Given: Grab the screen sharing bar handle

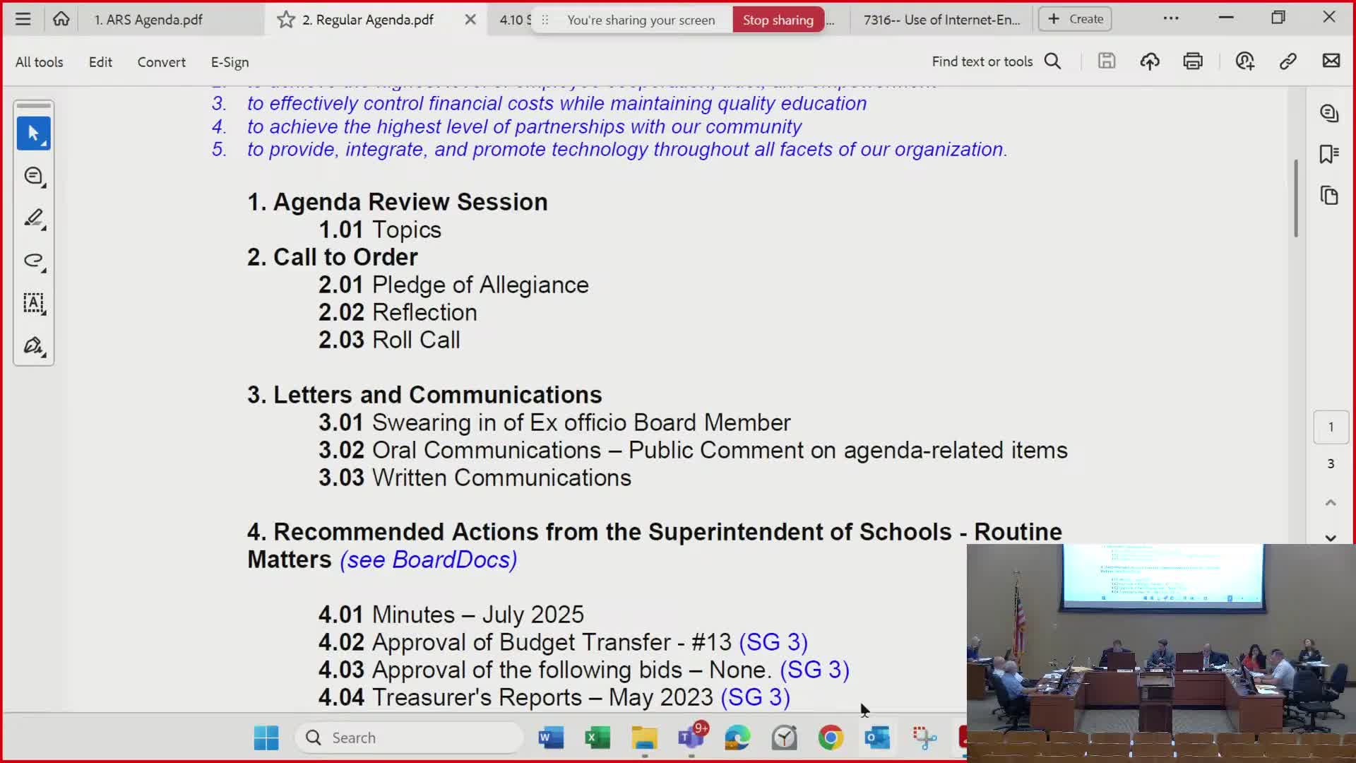Looking at the screenshot, I should pyautogui.click(x=545, y=20).
